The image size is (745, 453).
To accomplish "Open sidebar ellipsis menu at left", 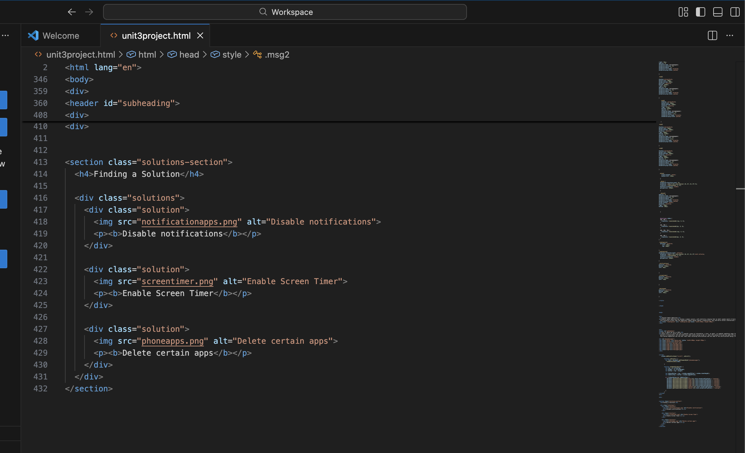I will tap(5, 35).
